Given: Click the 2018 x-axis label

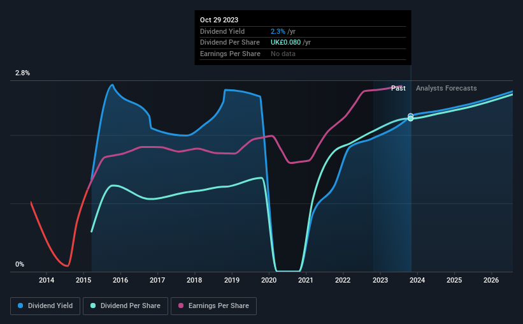Looking at the screenshot, I should [x=194, y=280].
